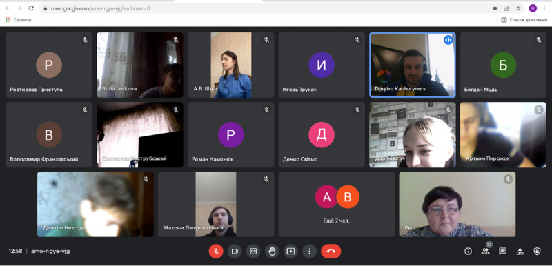
Task: Click the muted mic icon on Денис Світик tile
Action: [x=357, y=110]
